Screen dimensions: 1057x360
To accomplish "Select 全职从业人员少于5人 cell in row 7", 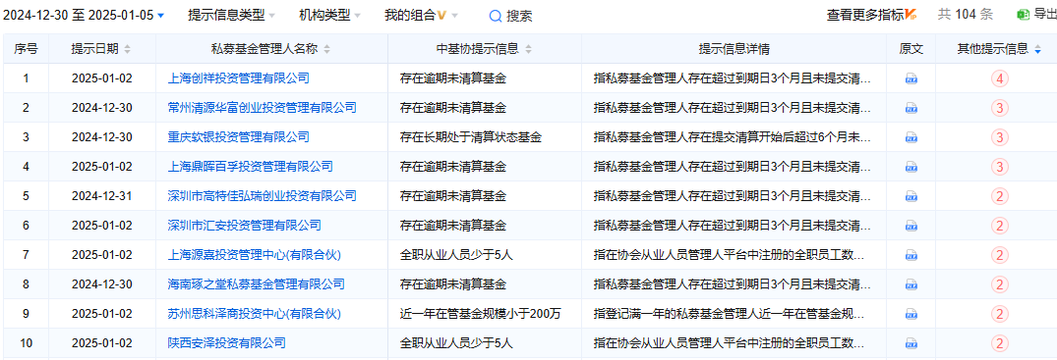I will point(456,255).
